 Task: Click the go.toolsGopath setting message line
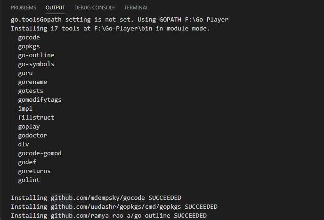click(120, 20)
